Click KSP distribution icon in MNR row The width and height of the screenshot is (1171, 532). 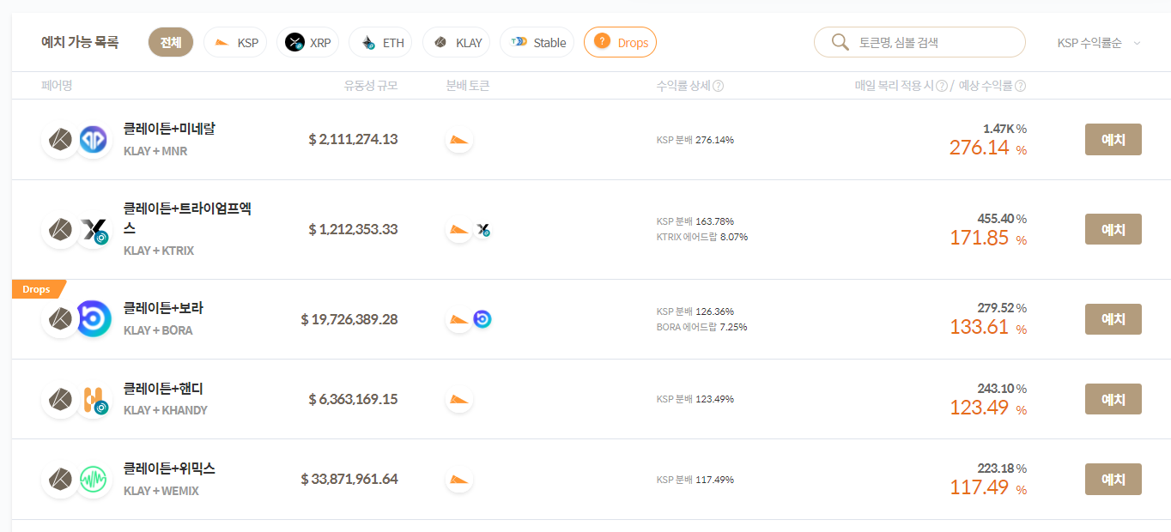pos(459,140)
